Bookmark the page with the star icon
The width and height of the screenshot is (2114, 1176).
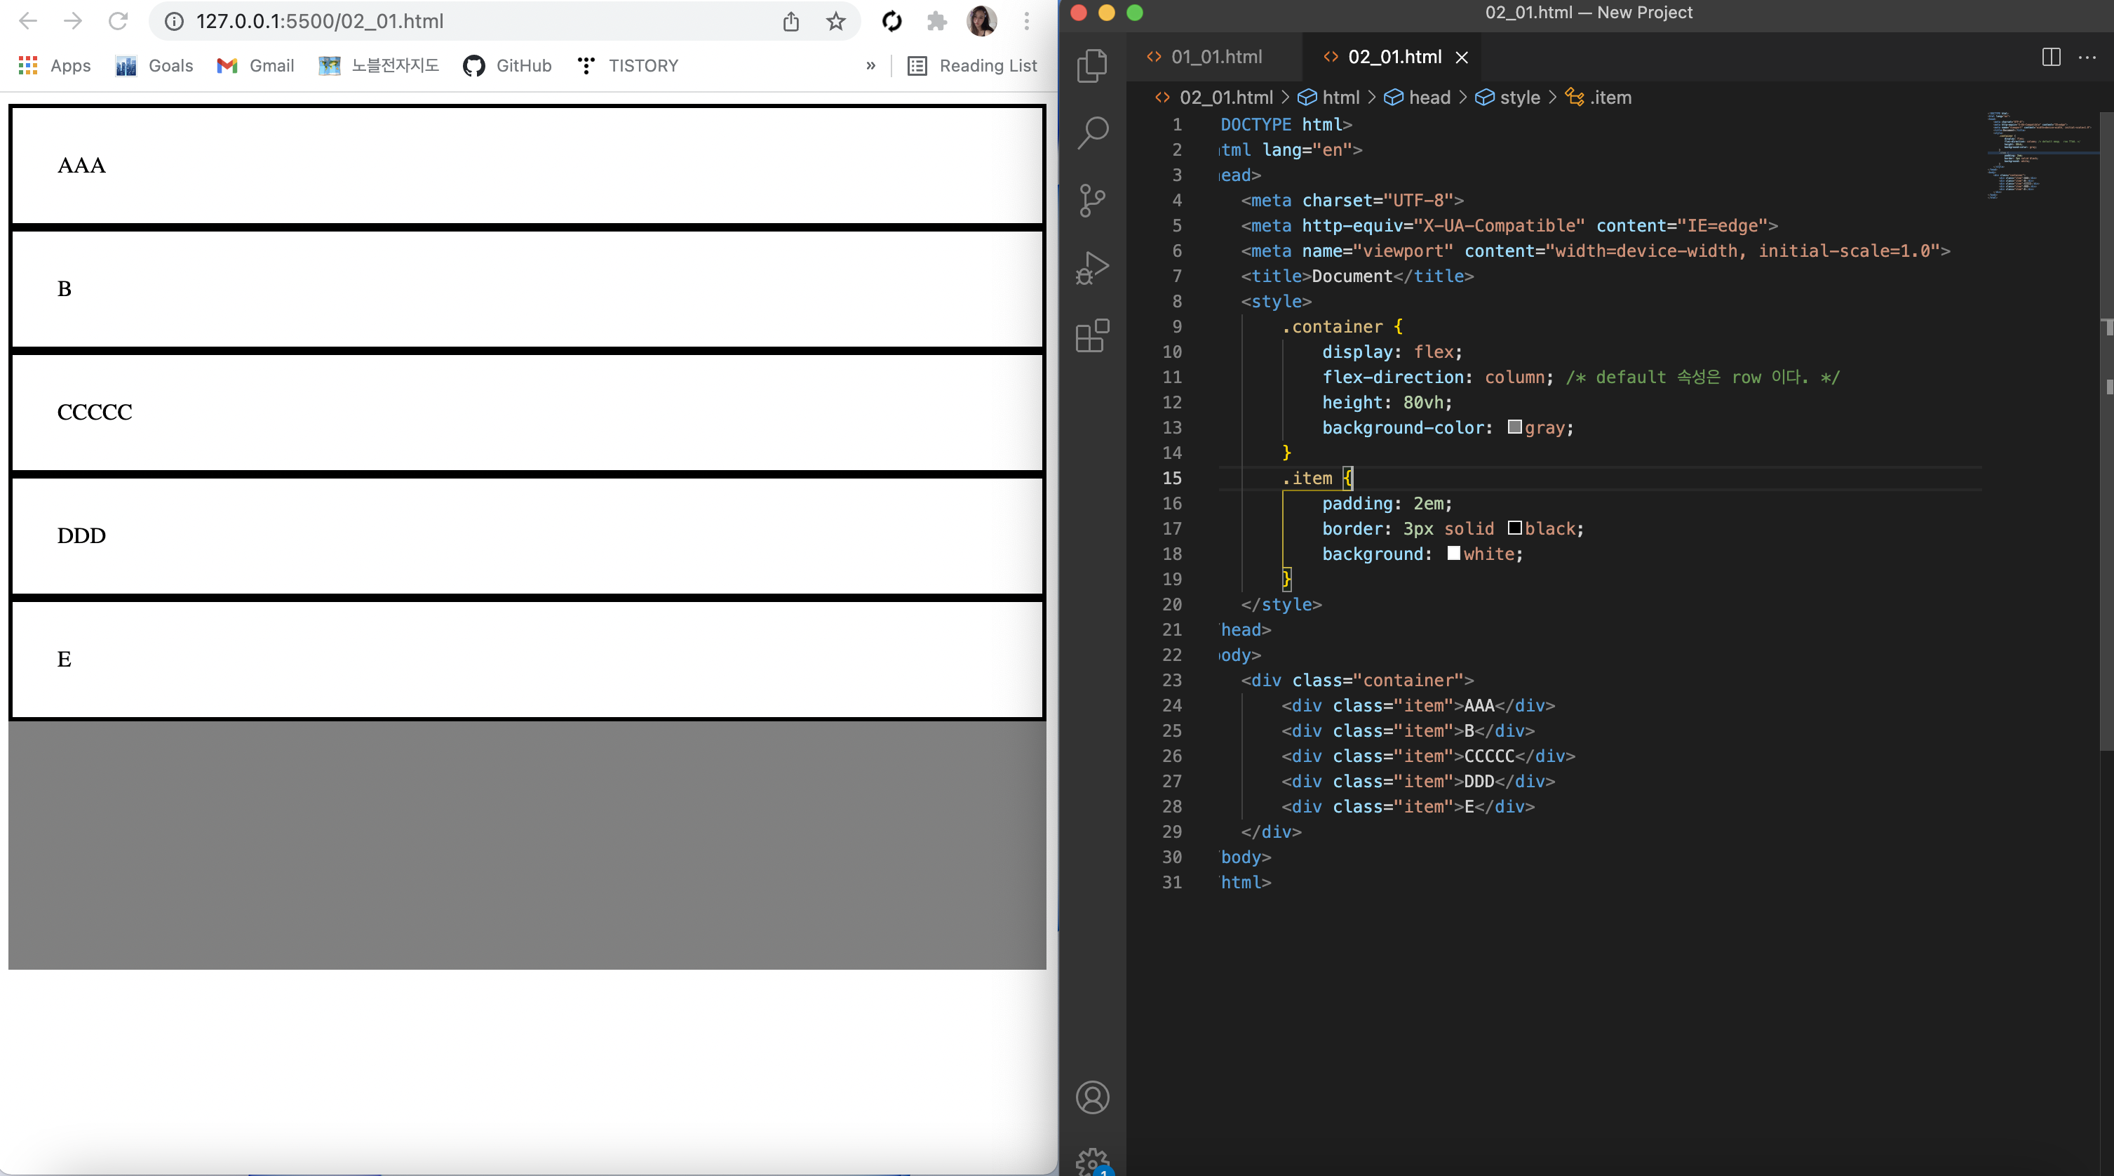(835, 21)
